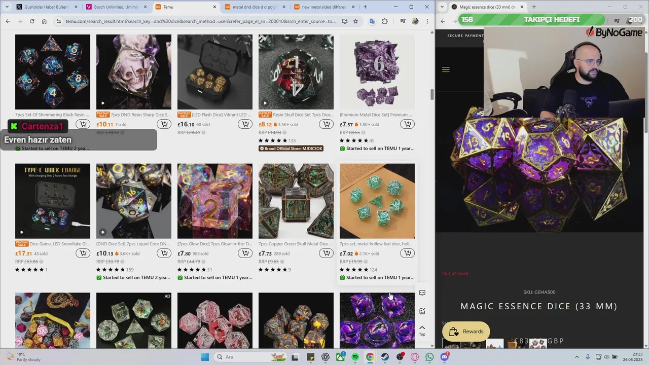Viewport: 649px width, 365px height.
Task: Expand the tab search dropdown in left browser
Action: pos(7,7)
